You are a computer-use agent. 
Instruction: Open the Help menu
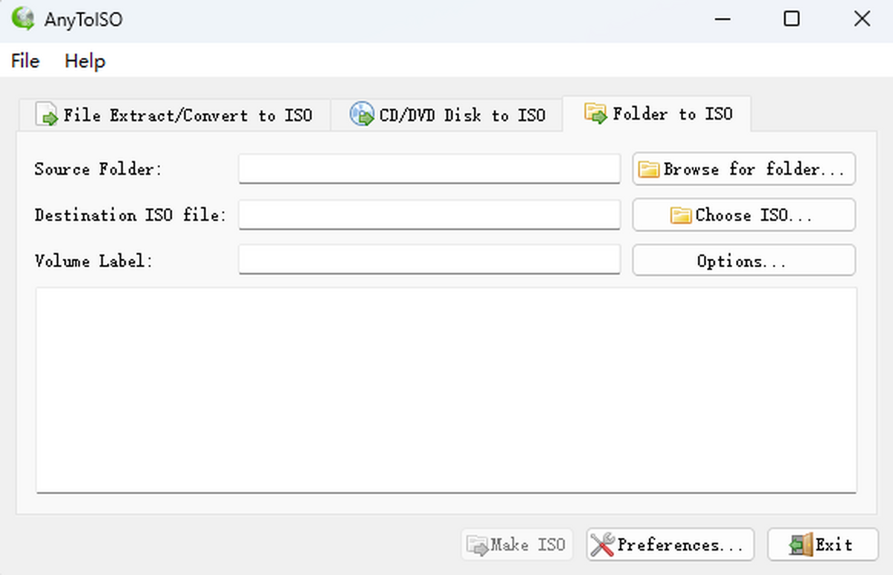(85, 61)
